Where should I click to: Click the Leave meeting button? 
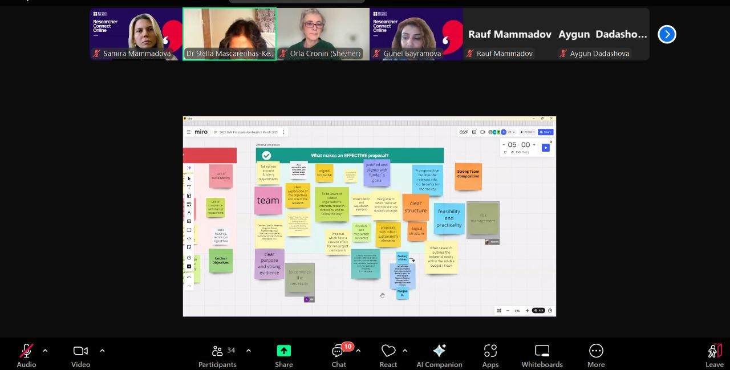pyautogui.click(x=714, y=351)
